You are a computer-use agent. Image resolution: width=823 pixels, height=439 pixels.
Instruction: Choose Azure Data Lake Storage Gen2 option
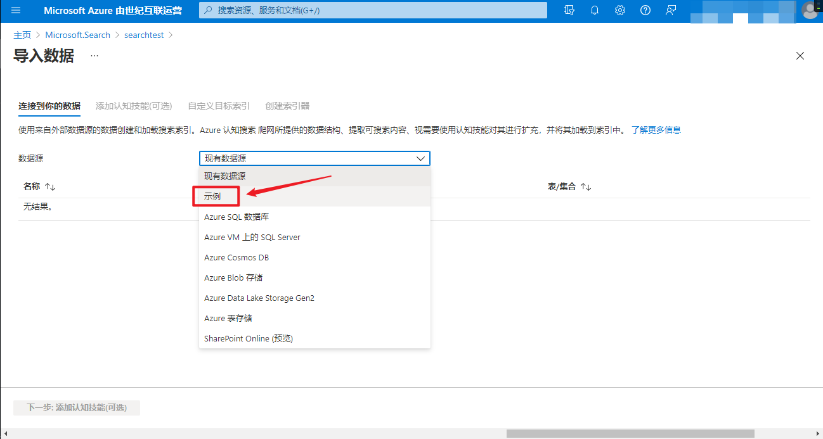click(314, 298)
